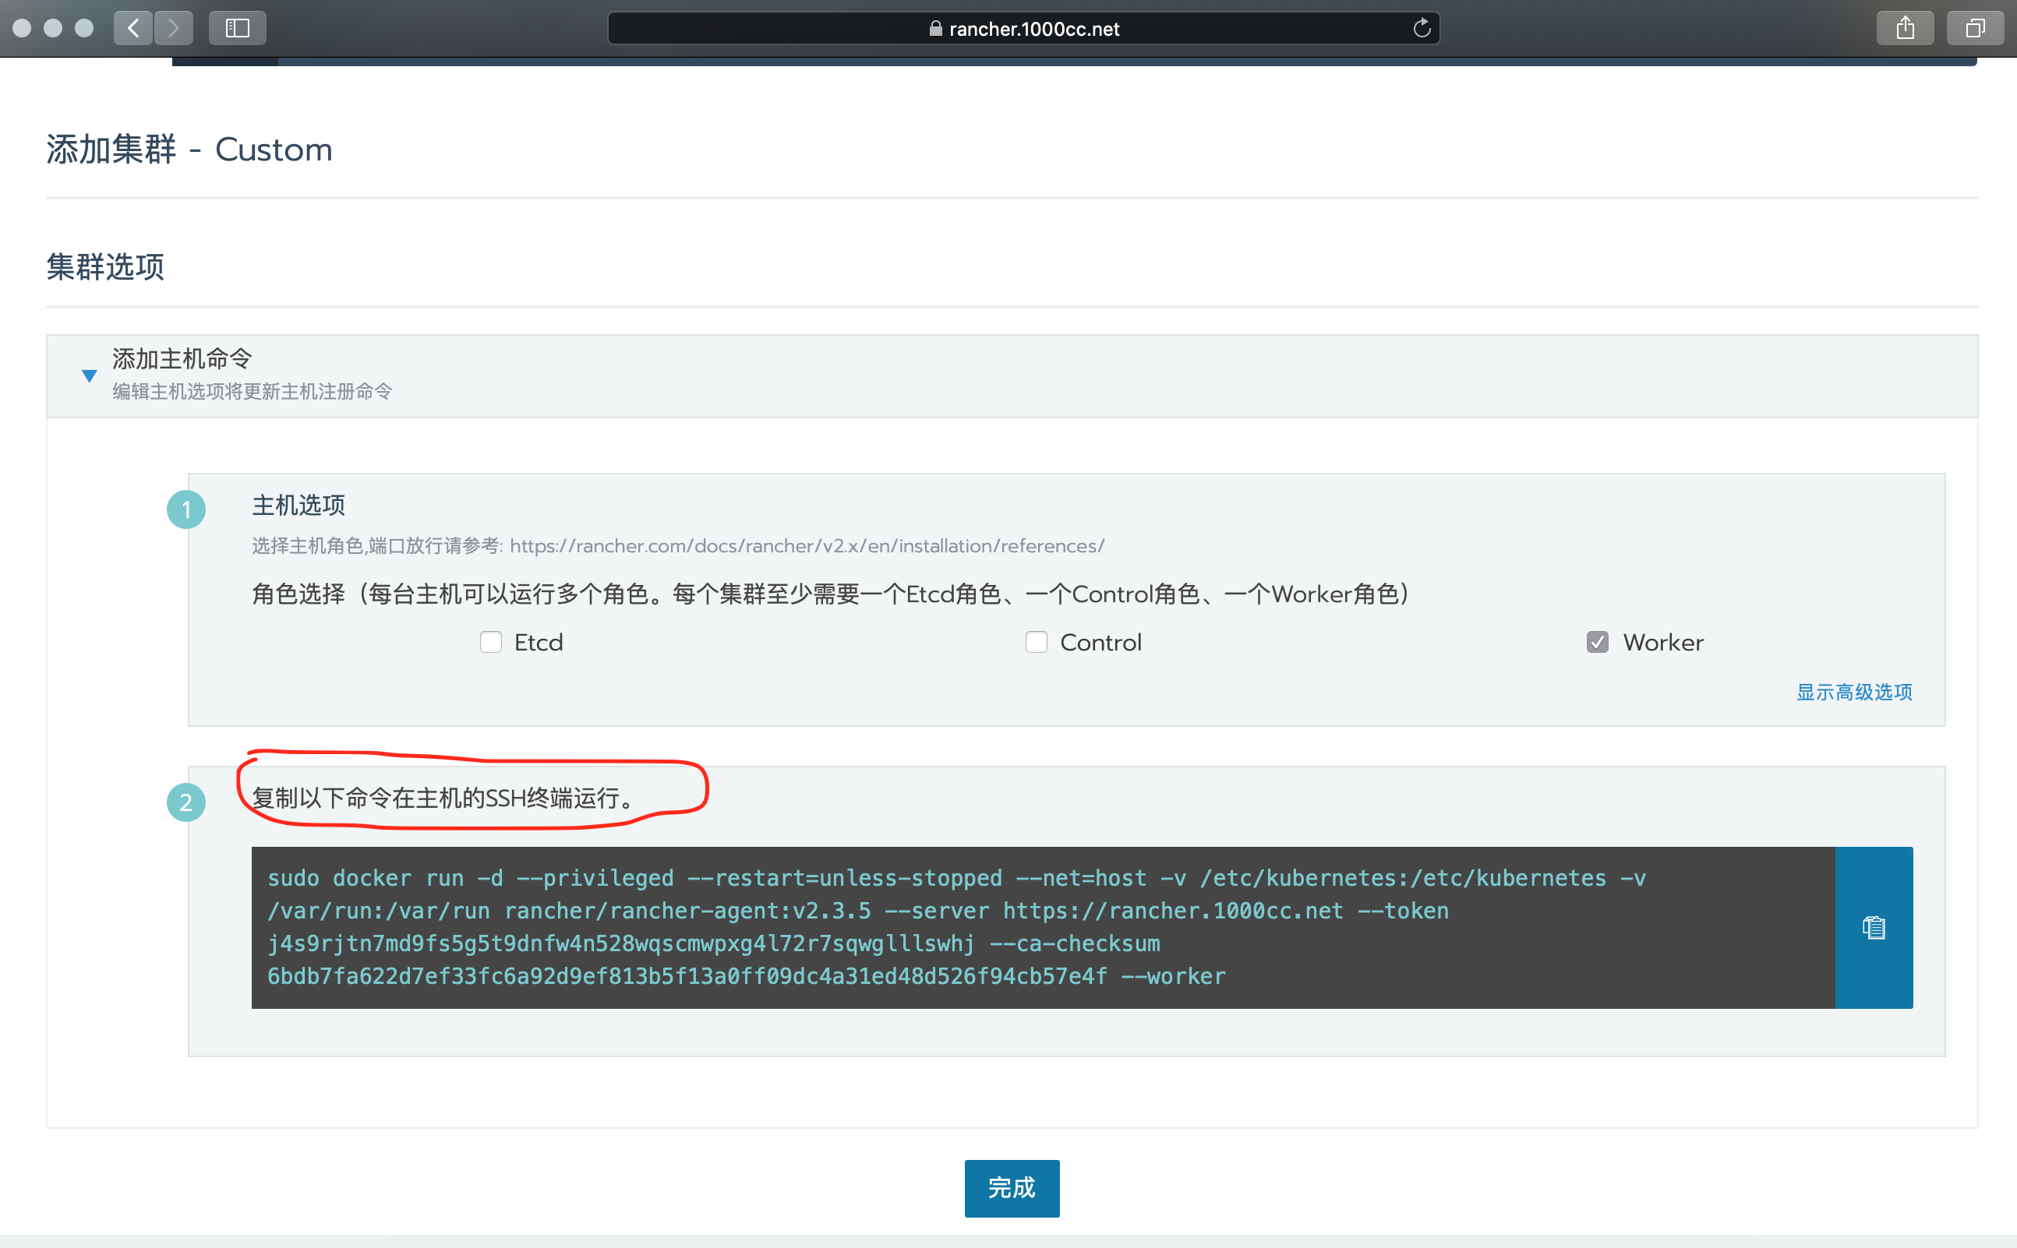Click the sudo docker run command text
The height and width of the screenshot is (1248, 2017).
pos(956,927)
